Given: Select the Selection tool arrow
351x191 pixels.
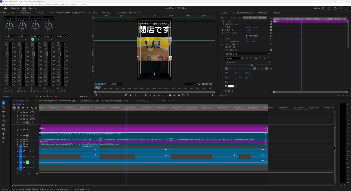Looking at the screenshot, I should (x=3, y=103).
